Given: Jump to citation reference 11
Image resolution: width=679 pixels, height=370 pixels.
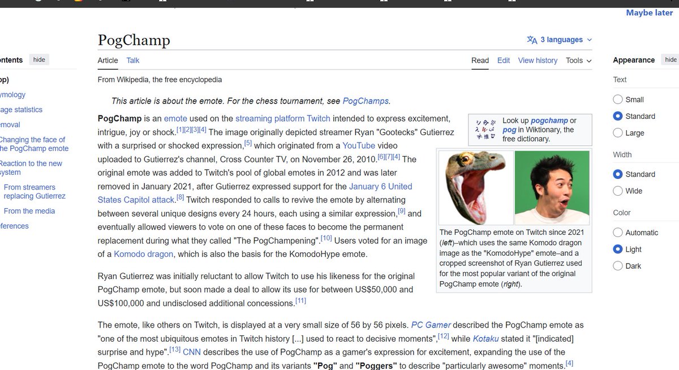Looking at the screenshot, I should click(x=300, y=300).
